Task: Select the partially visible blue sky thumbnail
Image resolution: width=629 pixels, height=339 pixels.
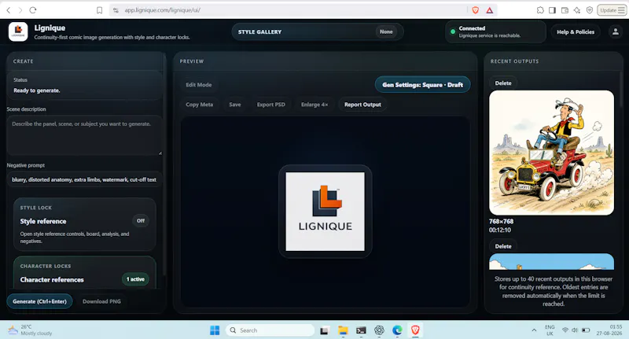Action: click(551, 262)
